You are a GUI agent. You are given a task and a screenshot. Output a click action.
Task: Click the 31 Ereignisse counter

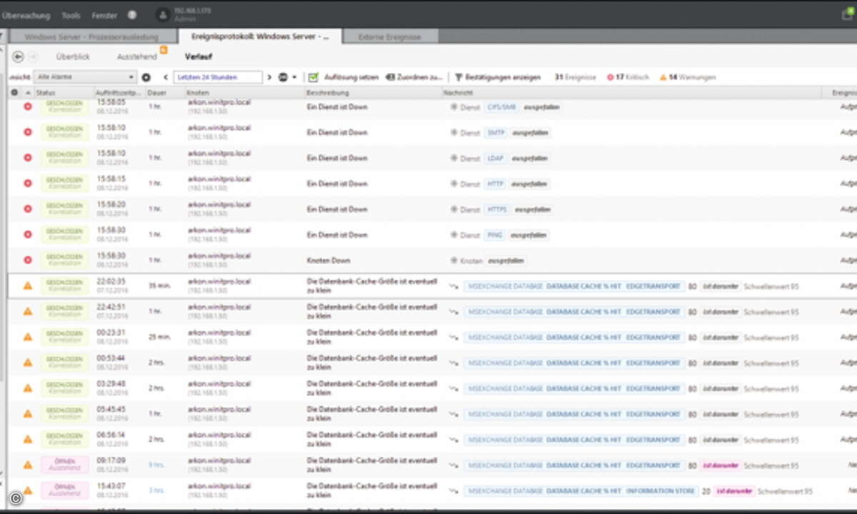(x=575, y=77)
